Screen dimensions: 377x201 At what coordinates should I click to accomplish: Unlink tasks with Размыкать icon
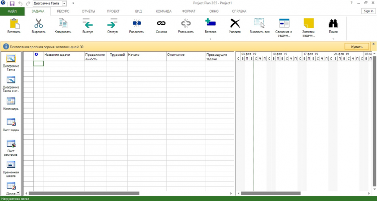click(186, 23)
